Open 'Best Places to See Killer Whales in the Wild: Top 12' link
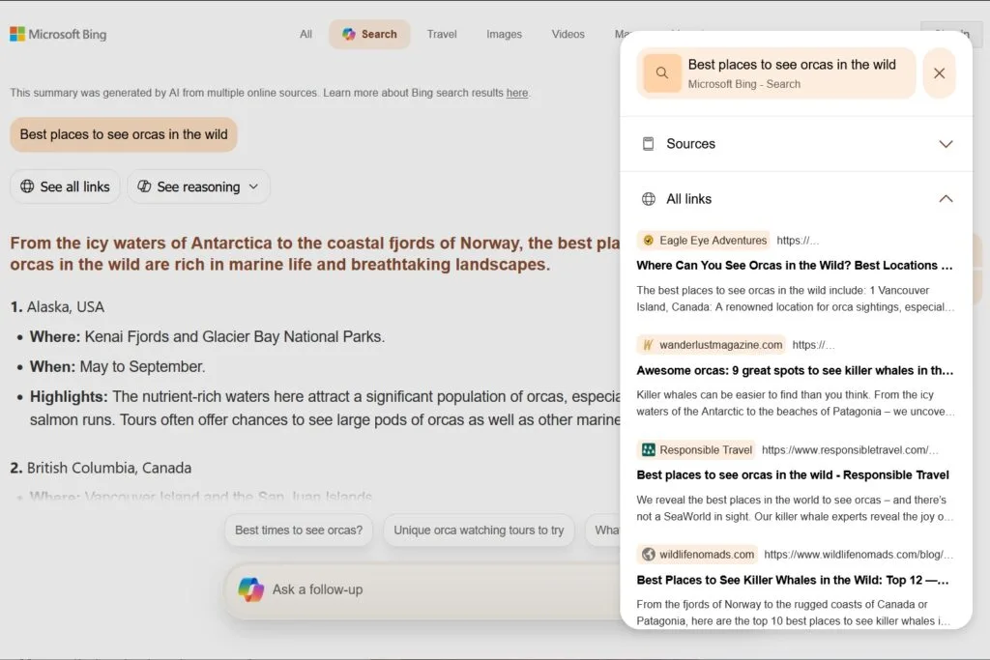 (x=793, y=580)
